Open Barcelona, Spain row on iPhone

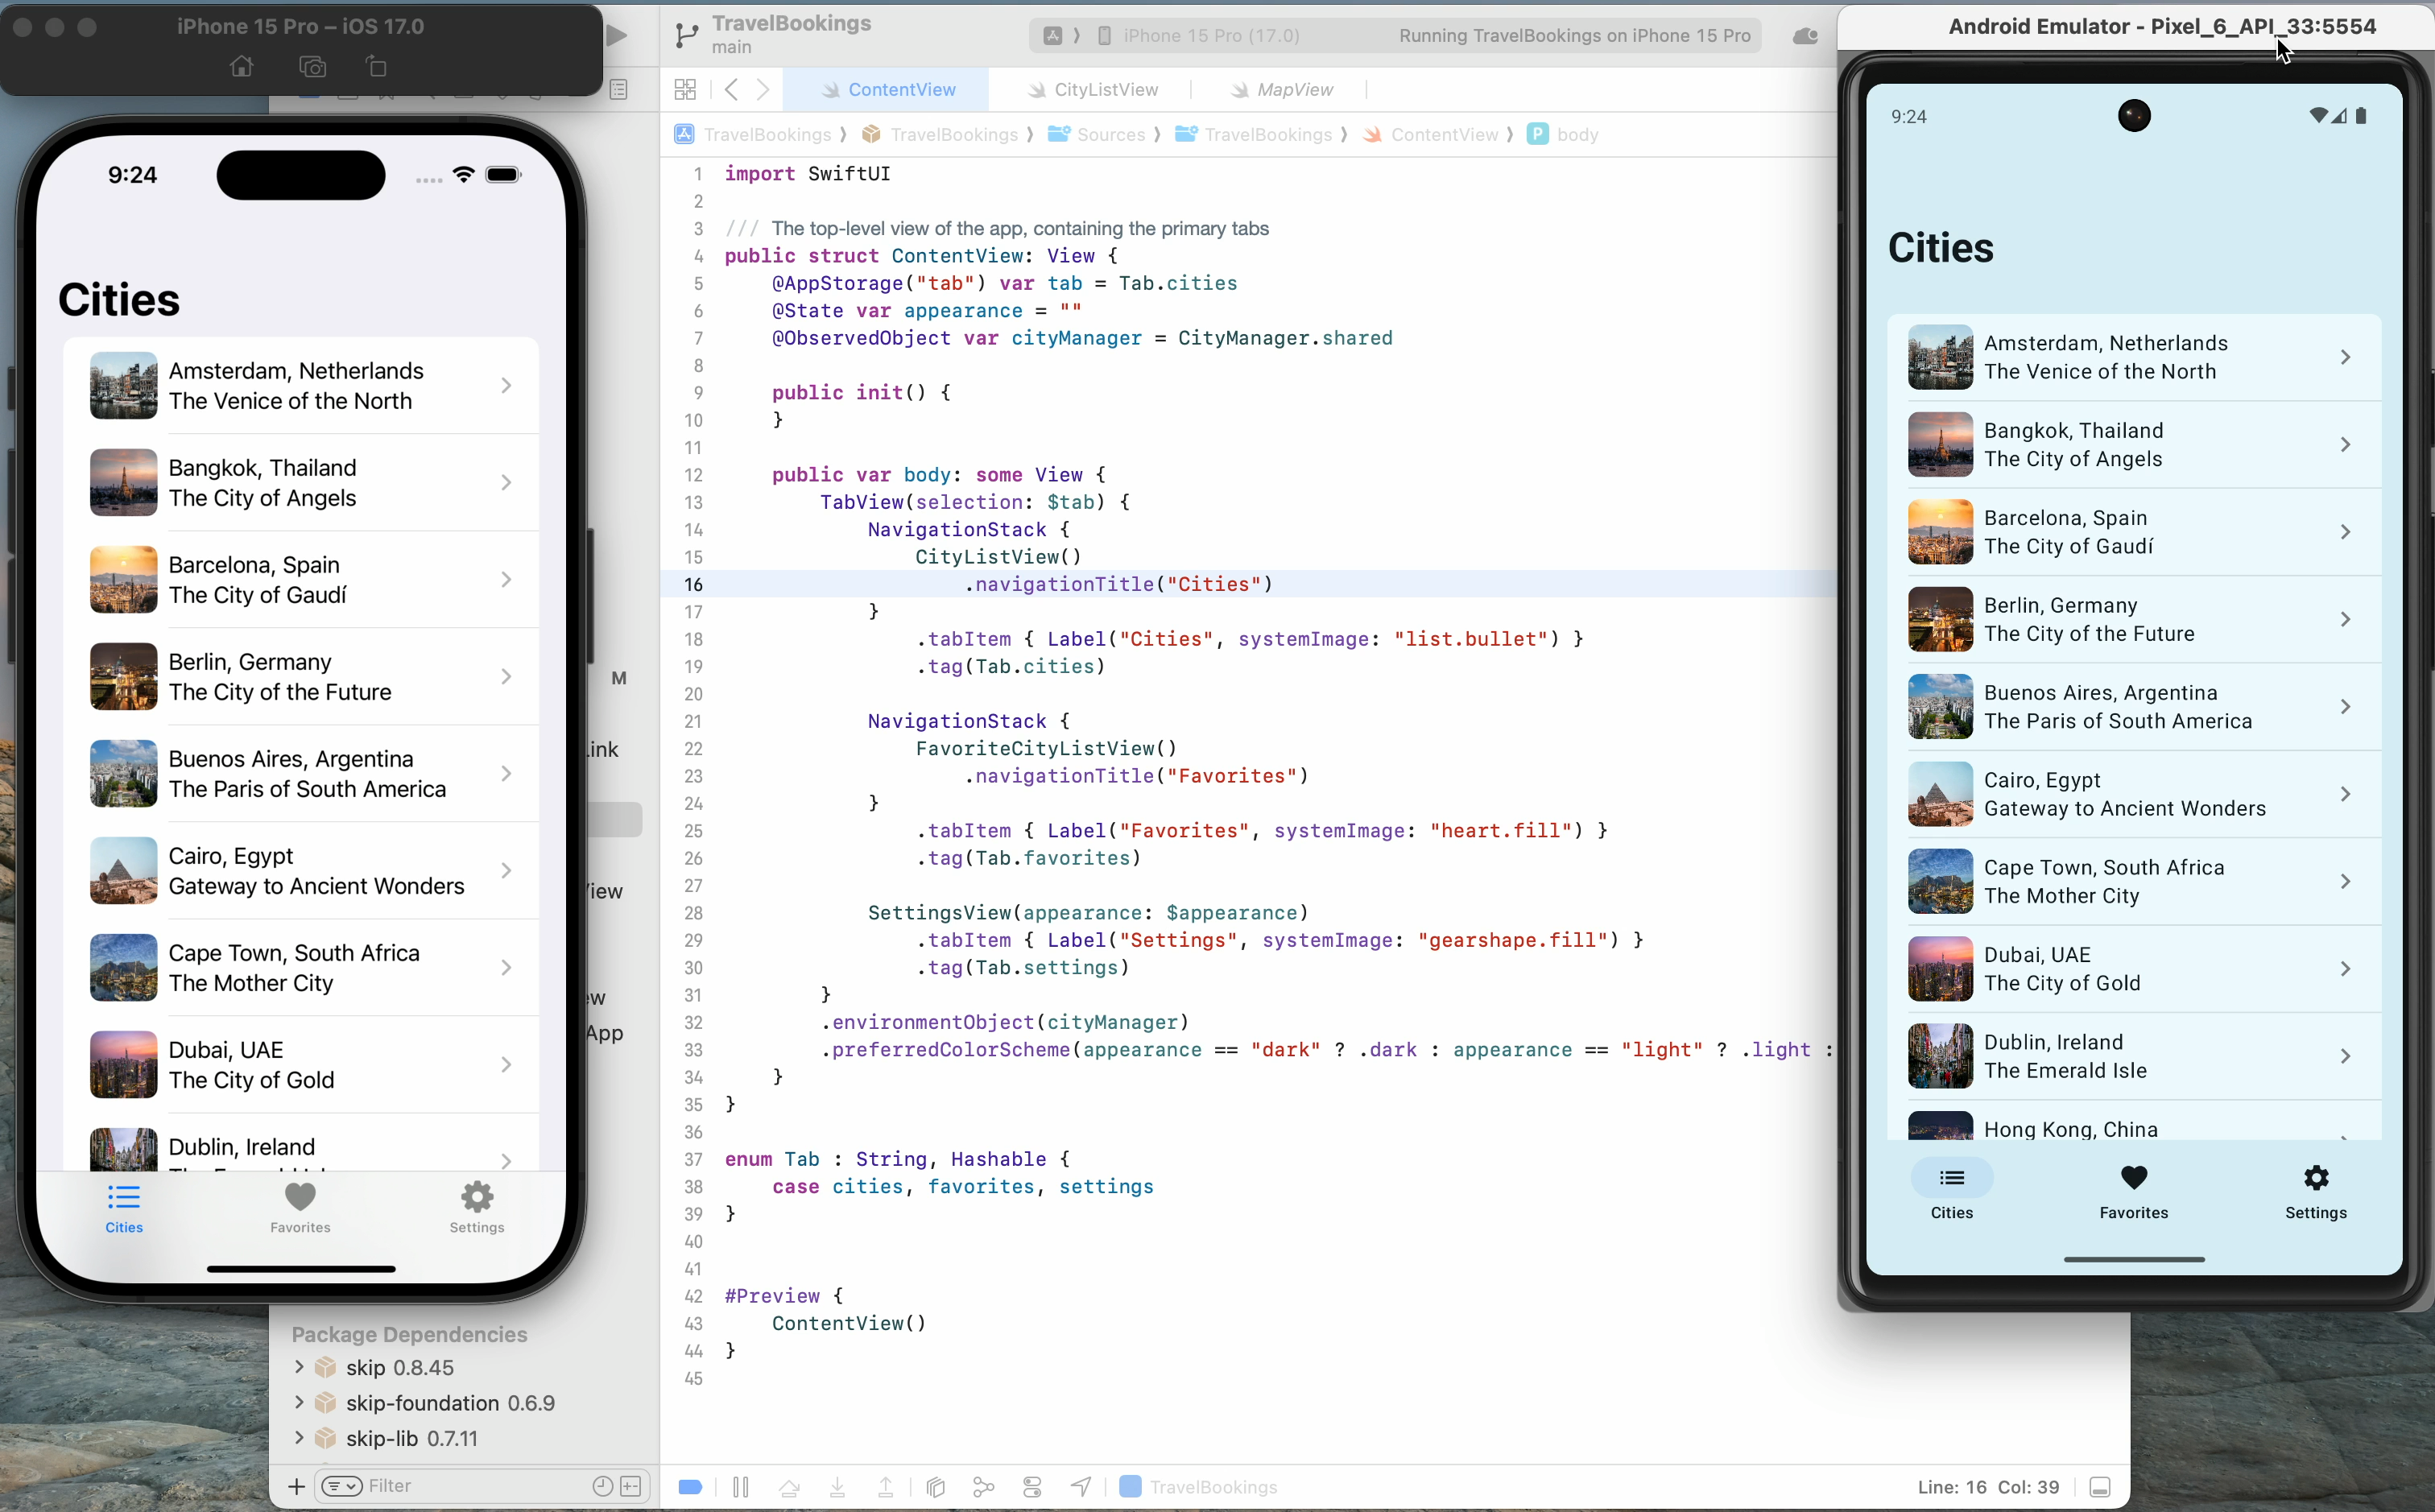(x=300, y=580)
